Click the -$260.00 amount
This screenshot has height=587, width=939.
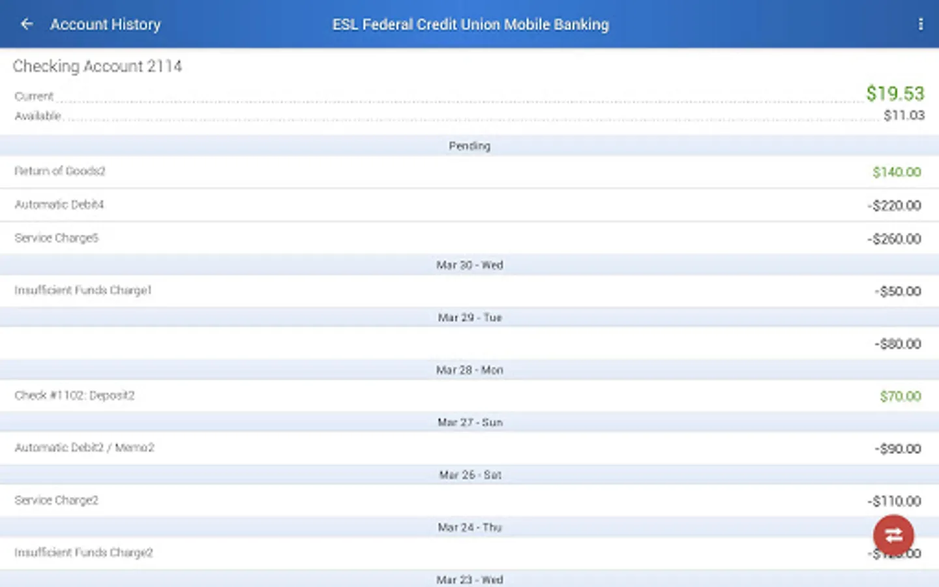[x=894, y=239]
